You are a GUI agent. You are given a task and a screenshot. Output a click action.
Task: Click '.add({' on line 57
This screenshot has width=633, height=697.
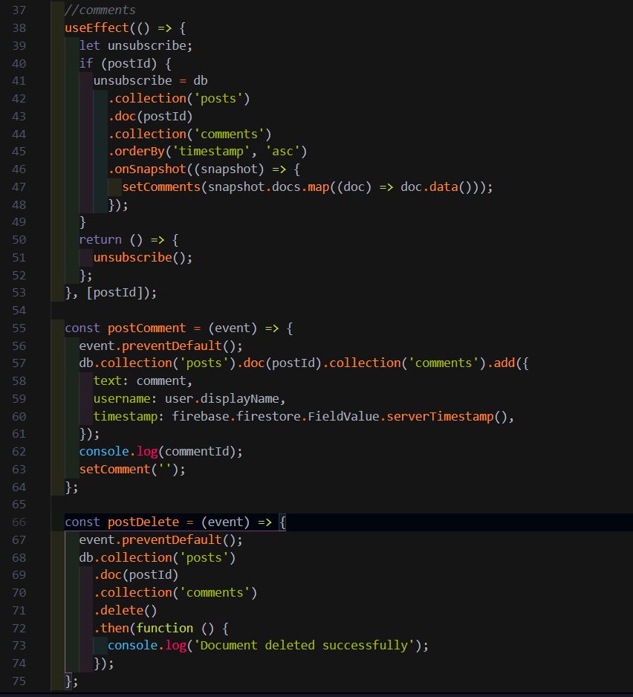coord(507,363)
